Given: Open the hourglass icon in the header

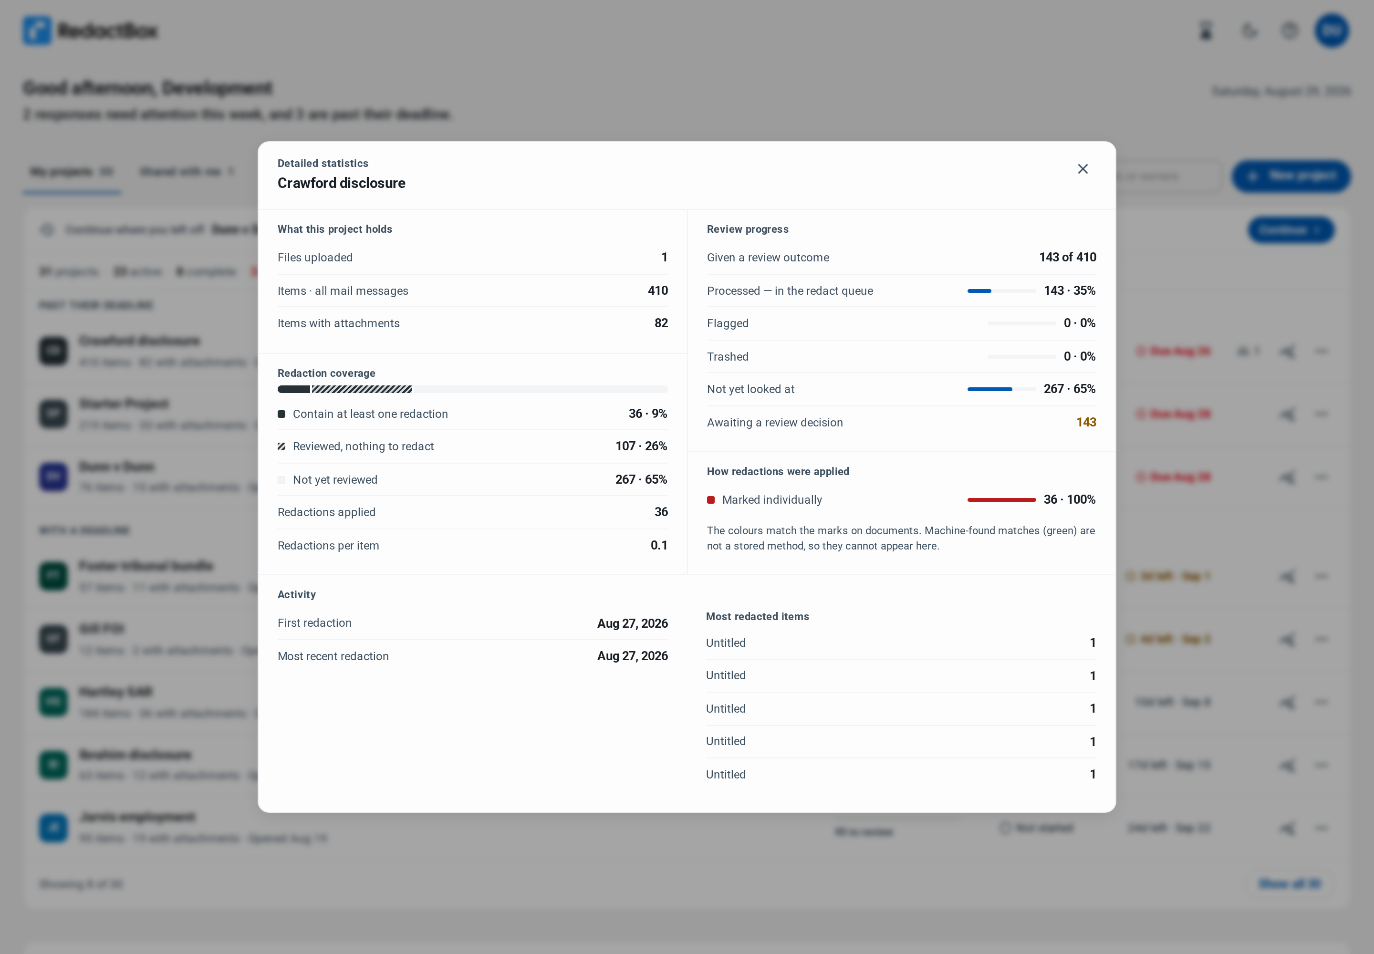Looking at the screenshot, I should tap(1206, 31).
